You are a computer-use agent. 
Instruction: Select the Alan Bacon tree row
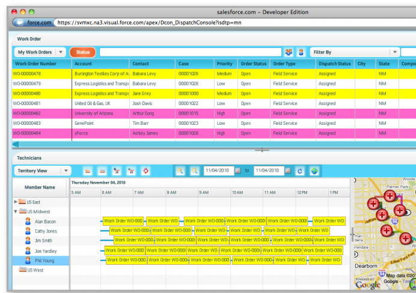[41, 222]
